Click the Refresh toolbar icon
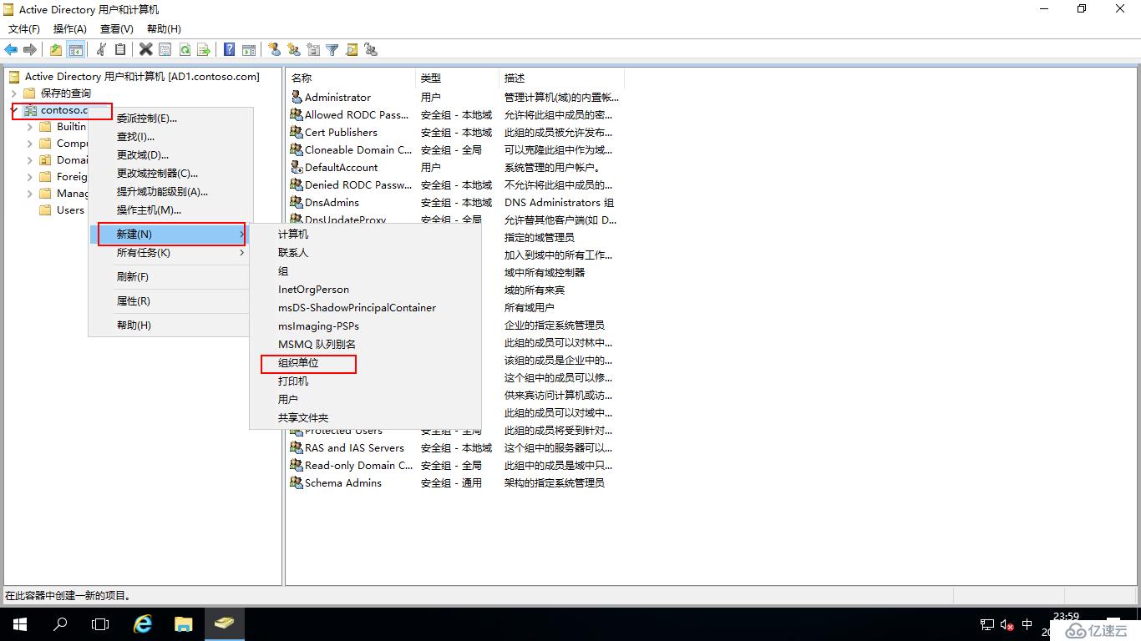The width and height of the screenshot is (1141, 641). pyautogui.click(x=184, y=50)
